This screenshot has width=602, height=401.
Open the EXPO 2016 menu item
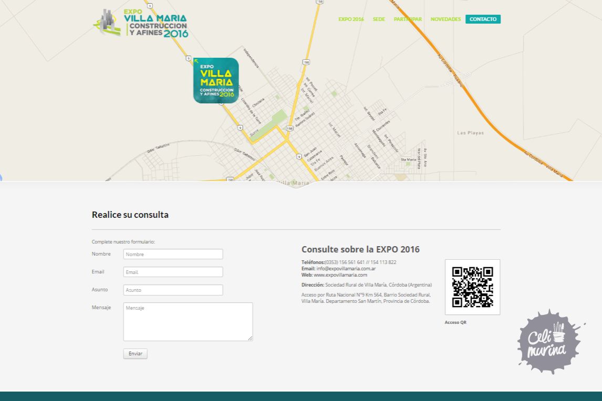pos(351,19)
